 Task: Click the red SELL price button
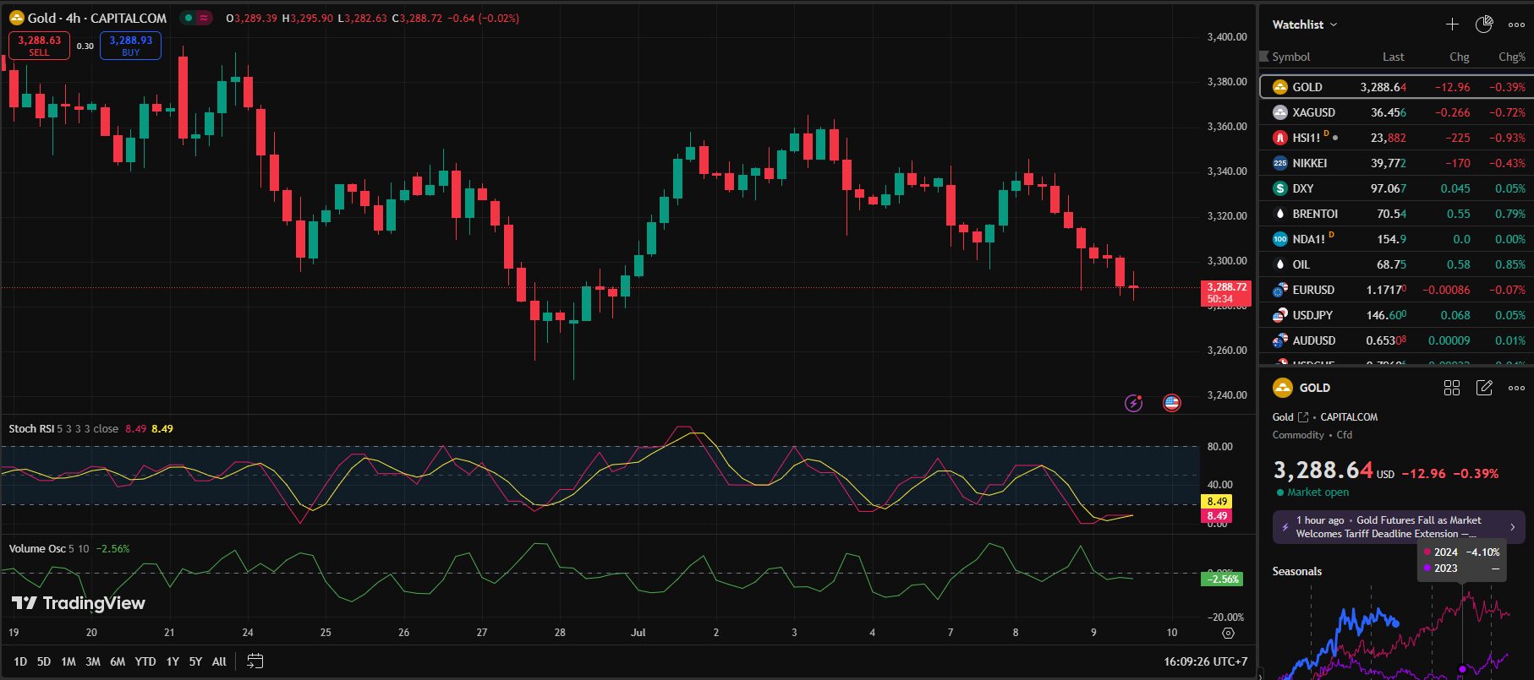point(39,46)
